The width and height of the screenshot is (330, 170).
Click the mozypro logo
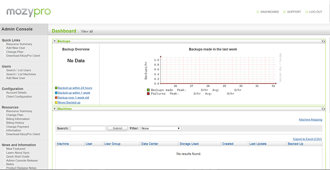coord(28,12)
